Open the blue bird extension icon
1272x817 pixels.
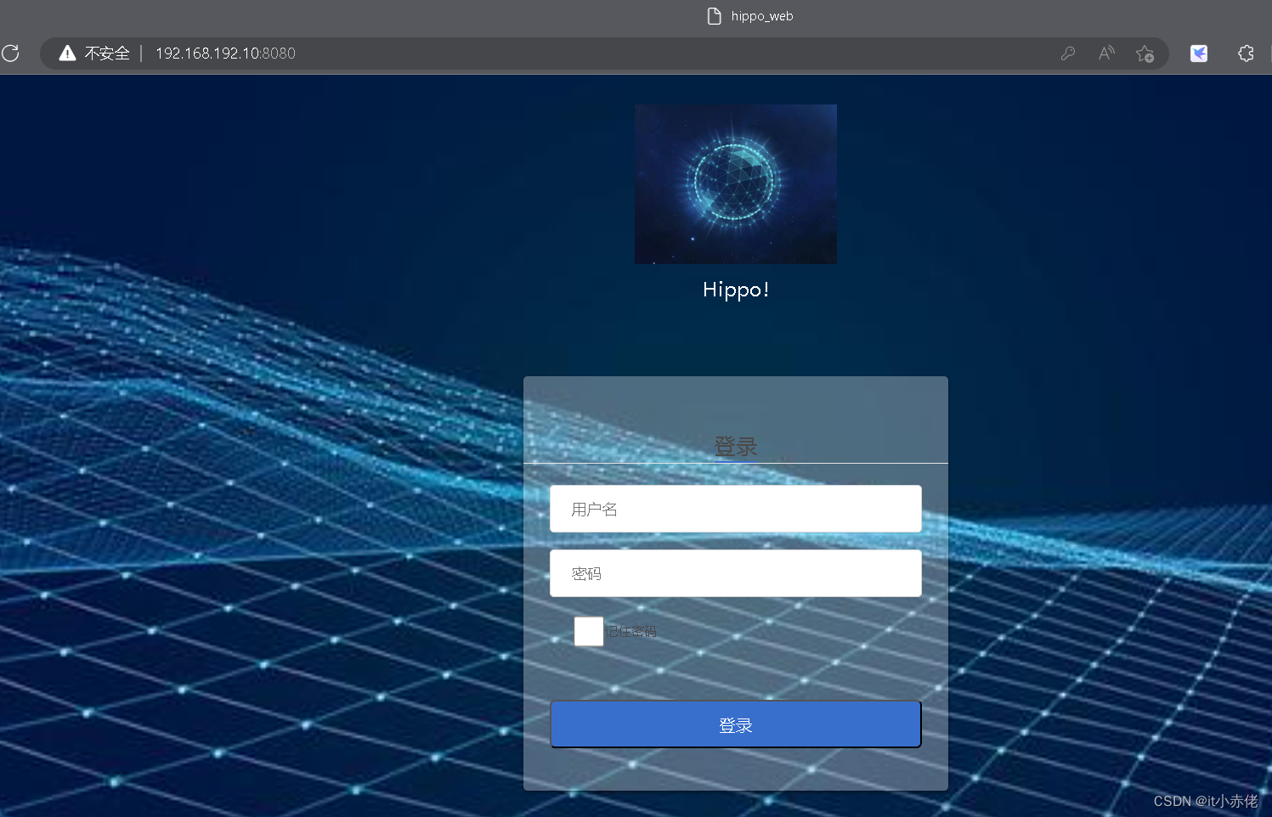1199,54
